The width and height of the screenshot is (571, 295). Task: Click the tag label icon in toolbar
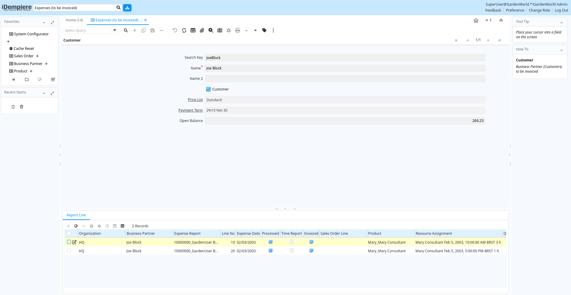pyautogui.click(x=264, y=30)
